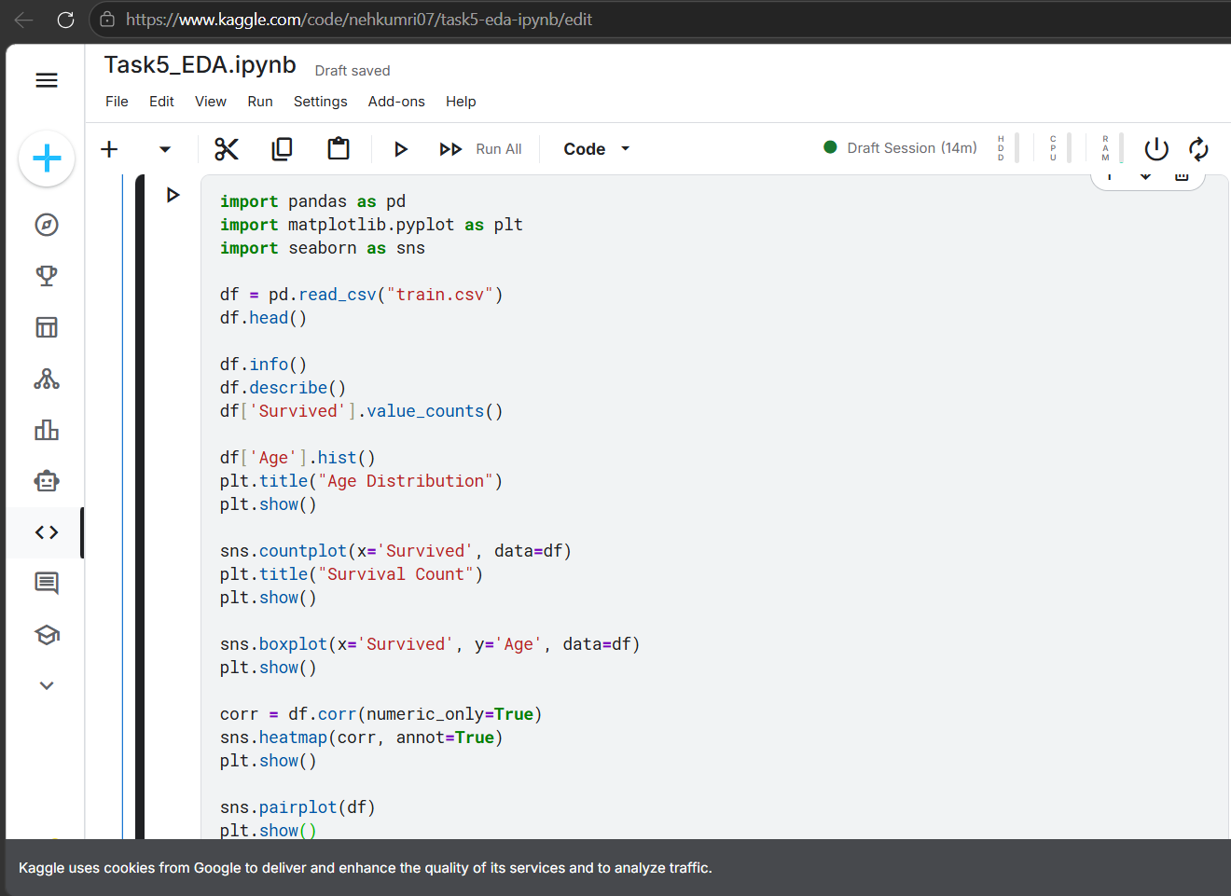Viewport: 1231px width, 896px height.
Task: Add a new cell with the plus icon
Action: click(x=109, y=149)
